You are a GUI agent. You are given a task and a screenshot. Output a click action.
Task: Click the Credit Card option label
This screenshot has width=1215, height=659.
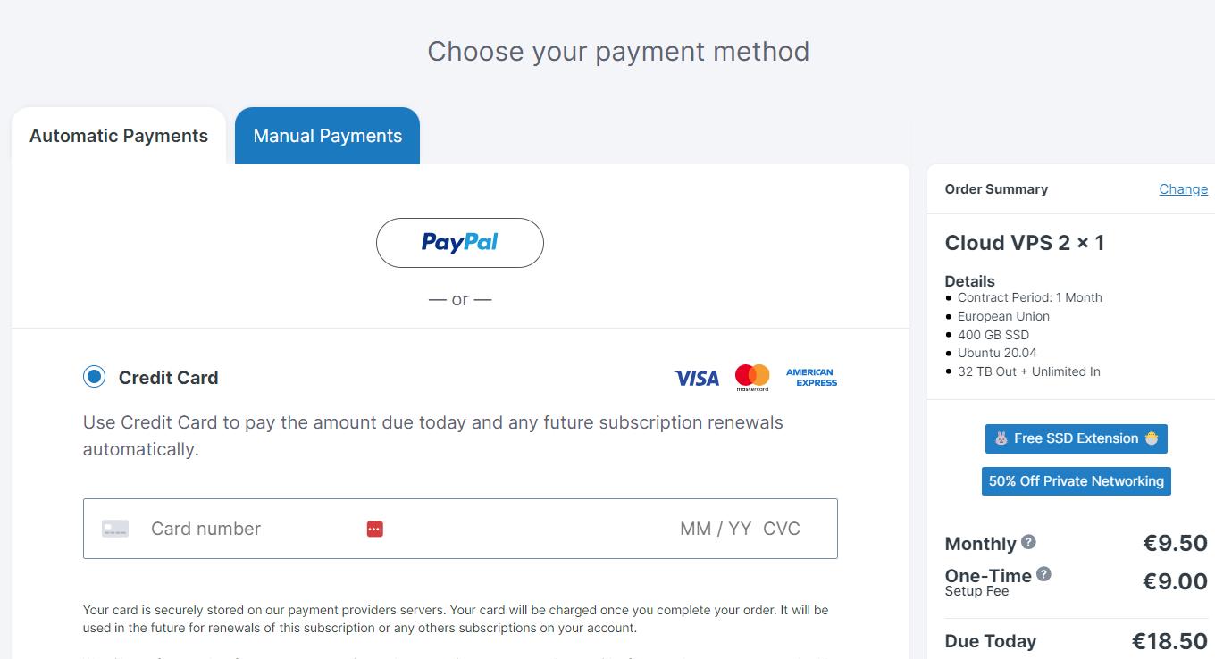click(168, 378)
